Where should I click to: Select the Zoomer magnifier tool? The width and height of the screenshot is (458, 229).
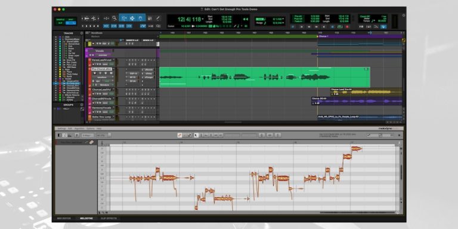click(114, 18)
